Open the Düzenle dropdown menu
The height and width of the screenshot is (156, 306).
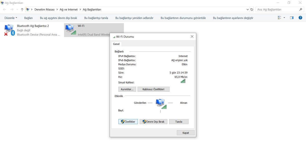tap(10, 18)
